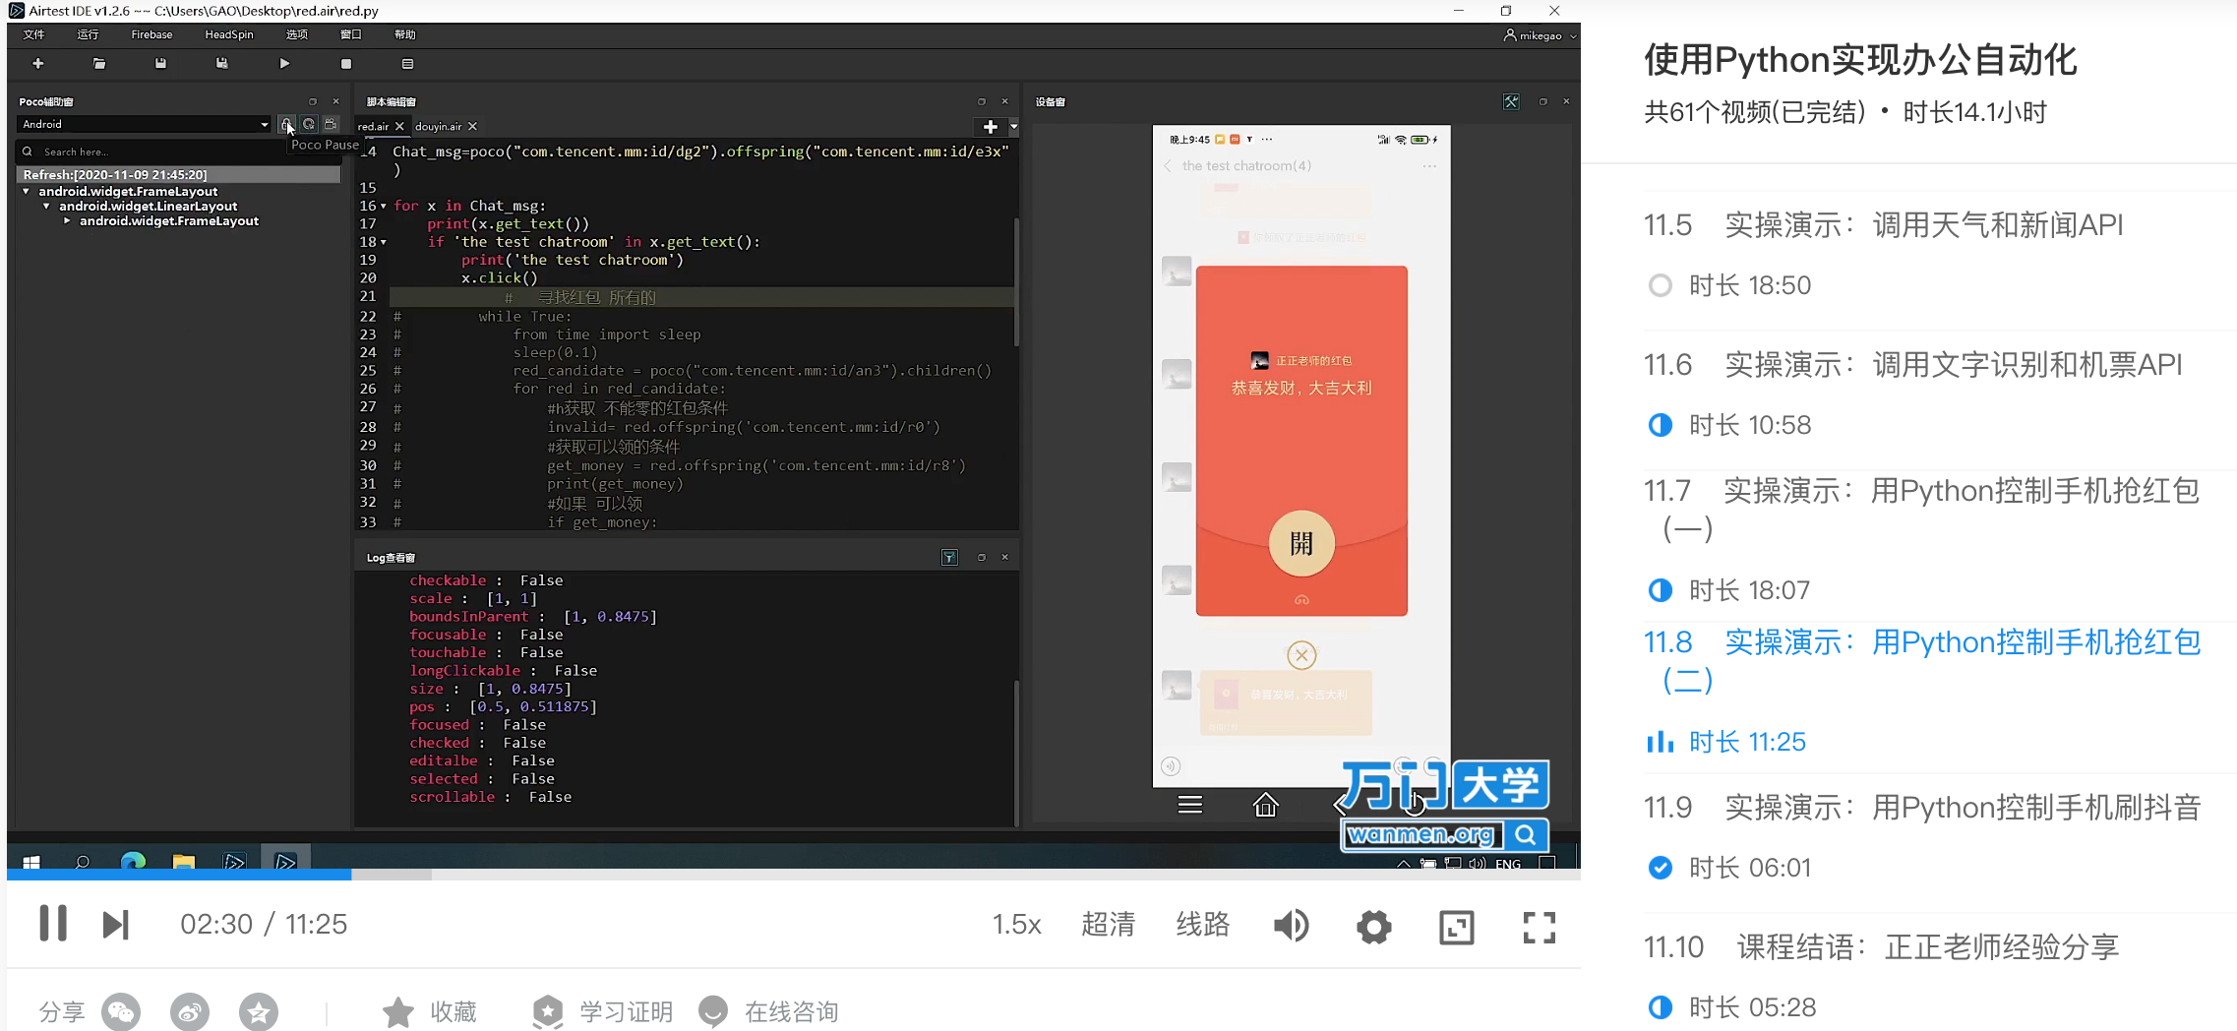2237x1031 pixels.
Task: Save the current script toolbar icon
Action: click(160, 64)
